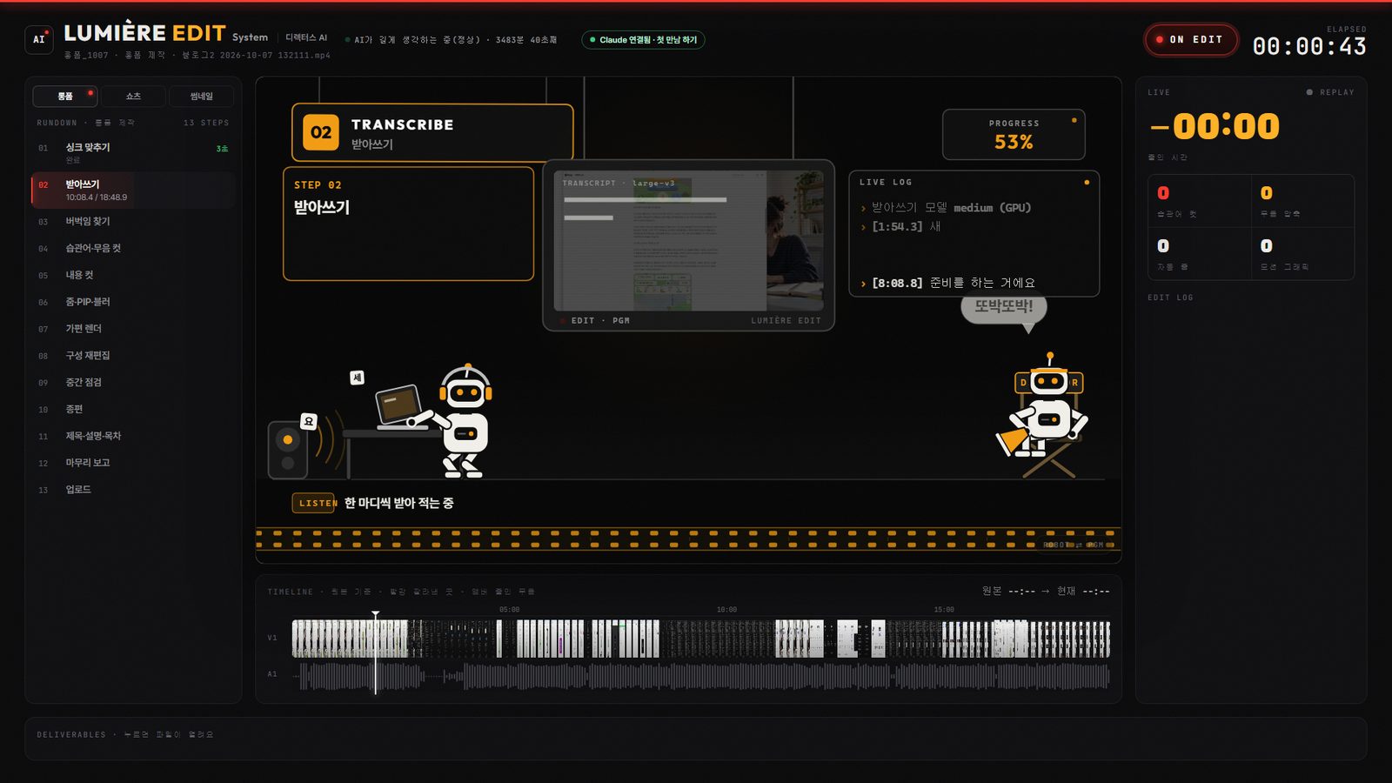Select rundown step 08 구성 재편집

(x=132, y=356)
